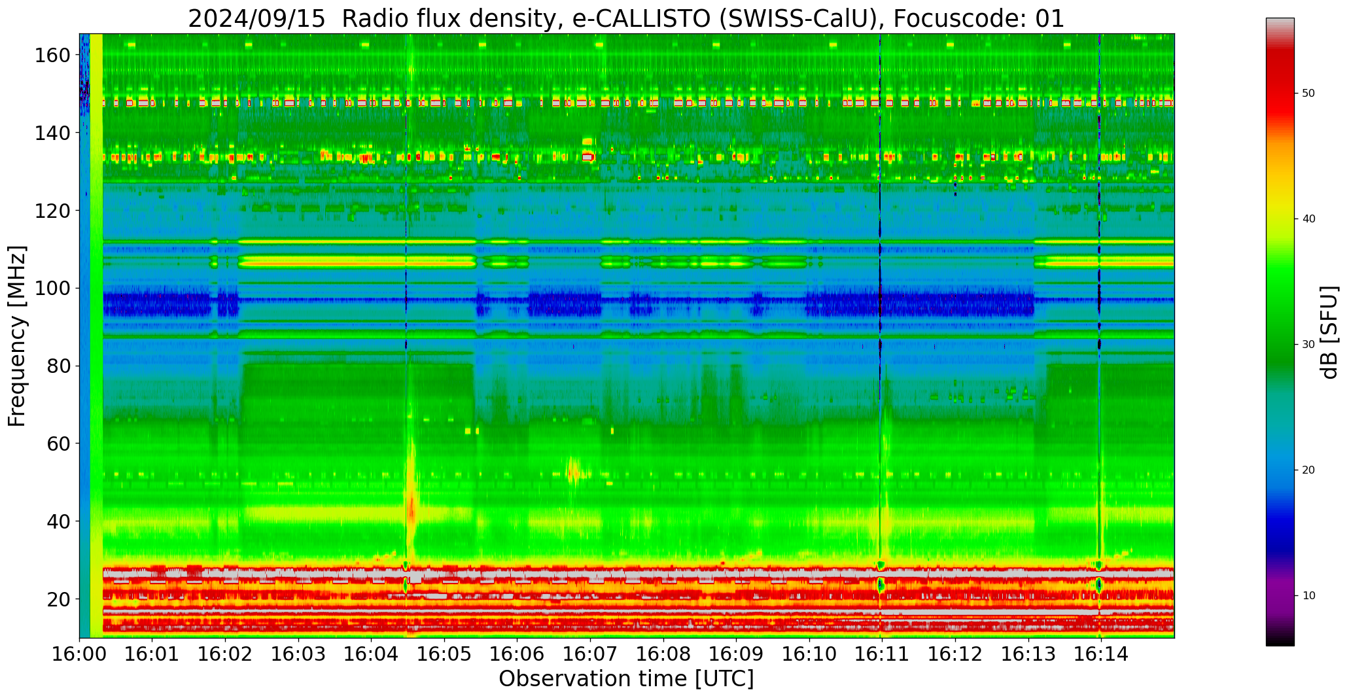Screen dimensions: 1349x698
Task: Click the 16:12 time tick label
Action: coord(955,654)
